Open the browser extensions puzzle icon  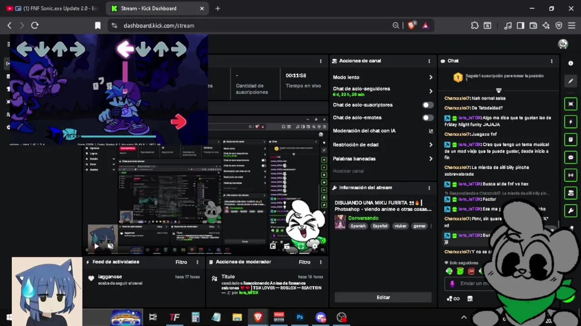[474, 26]
